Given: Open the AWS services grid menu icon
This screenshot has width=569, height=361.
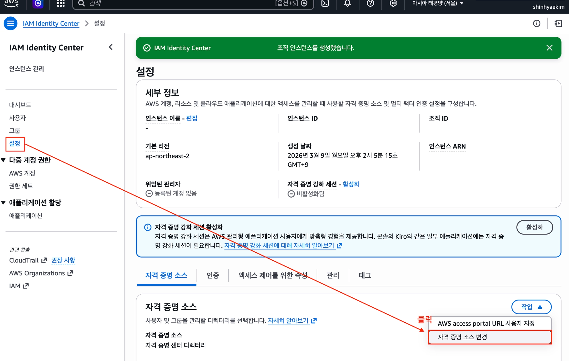Looking at the screenshot, I should [x=61, y=3].
